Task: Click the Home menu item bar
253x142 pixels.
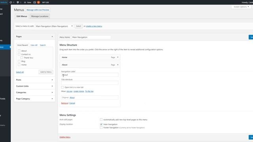Action: [x=90, y=57]
